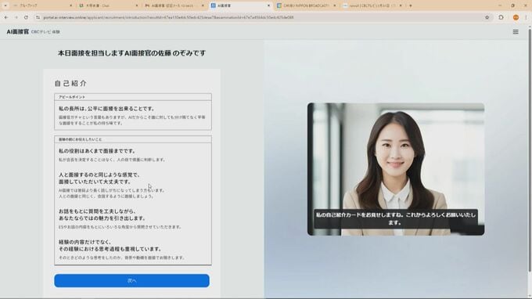
Task: Open the orange profile avatar
Action: tap(516, 17)
